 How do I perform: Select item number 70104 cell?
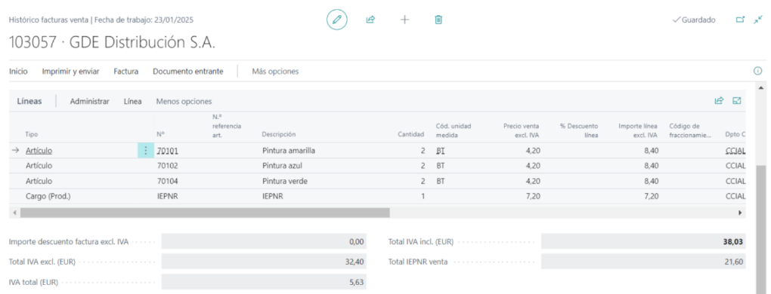point(168,181)
